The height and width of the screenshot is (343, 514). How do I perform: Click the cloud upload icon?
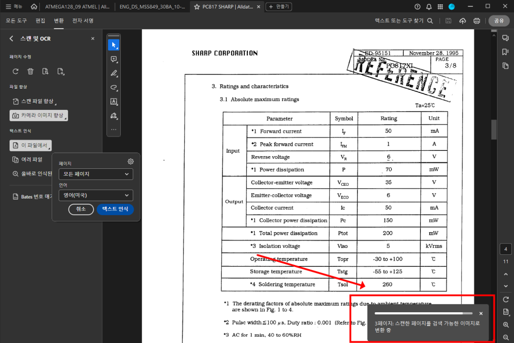(x=462, y=21)
